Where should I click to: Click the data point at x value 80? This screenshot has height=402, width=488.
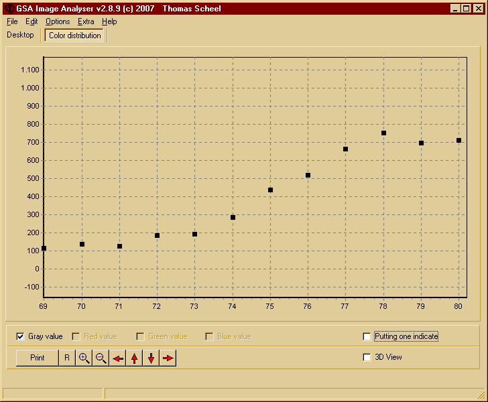tap(459, 141)
